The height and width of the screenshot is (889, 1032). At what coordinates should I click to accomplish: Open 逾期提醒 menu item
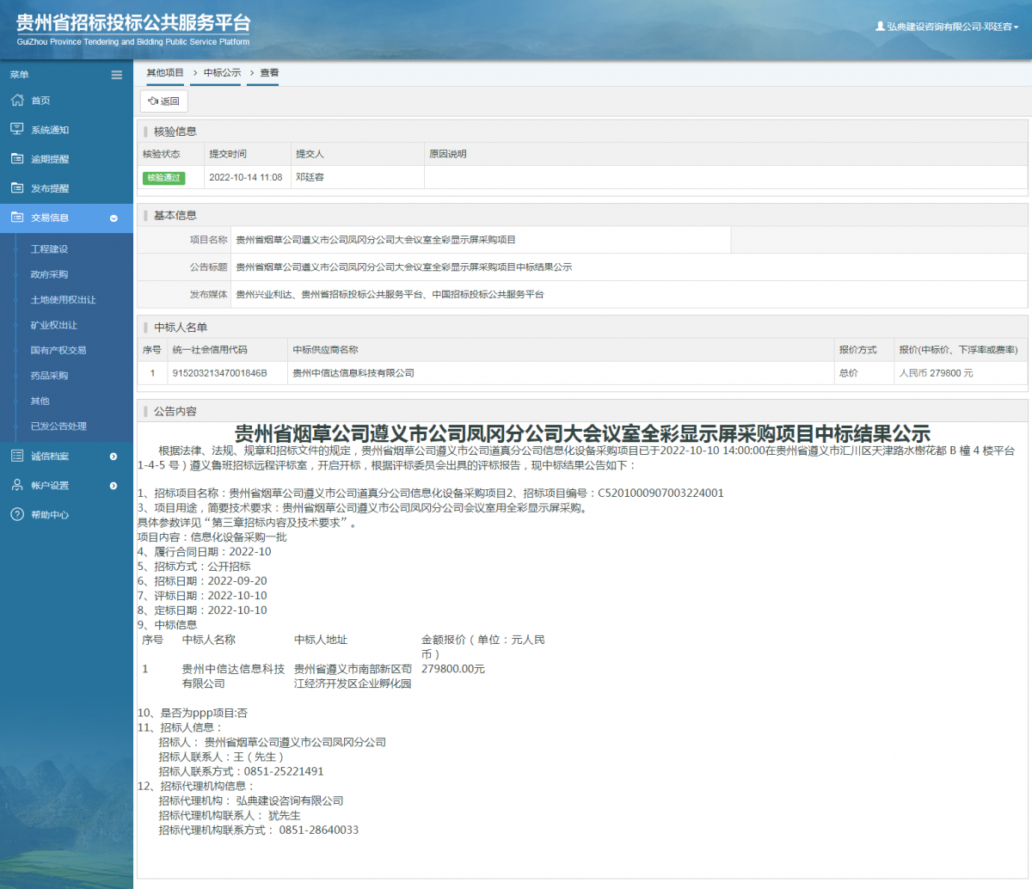[x=50, y=159]
